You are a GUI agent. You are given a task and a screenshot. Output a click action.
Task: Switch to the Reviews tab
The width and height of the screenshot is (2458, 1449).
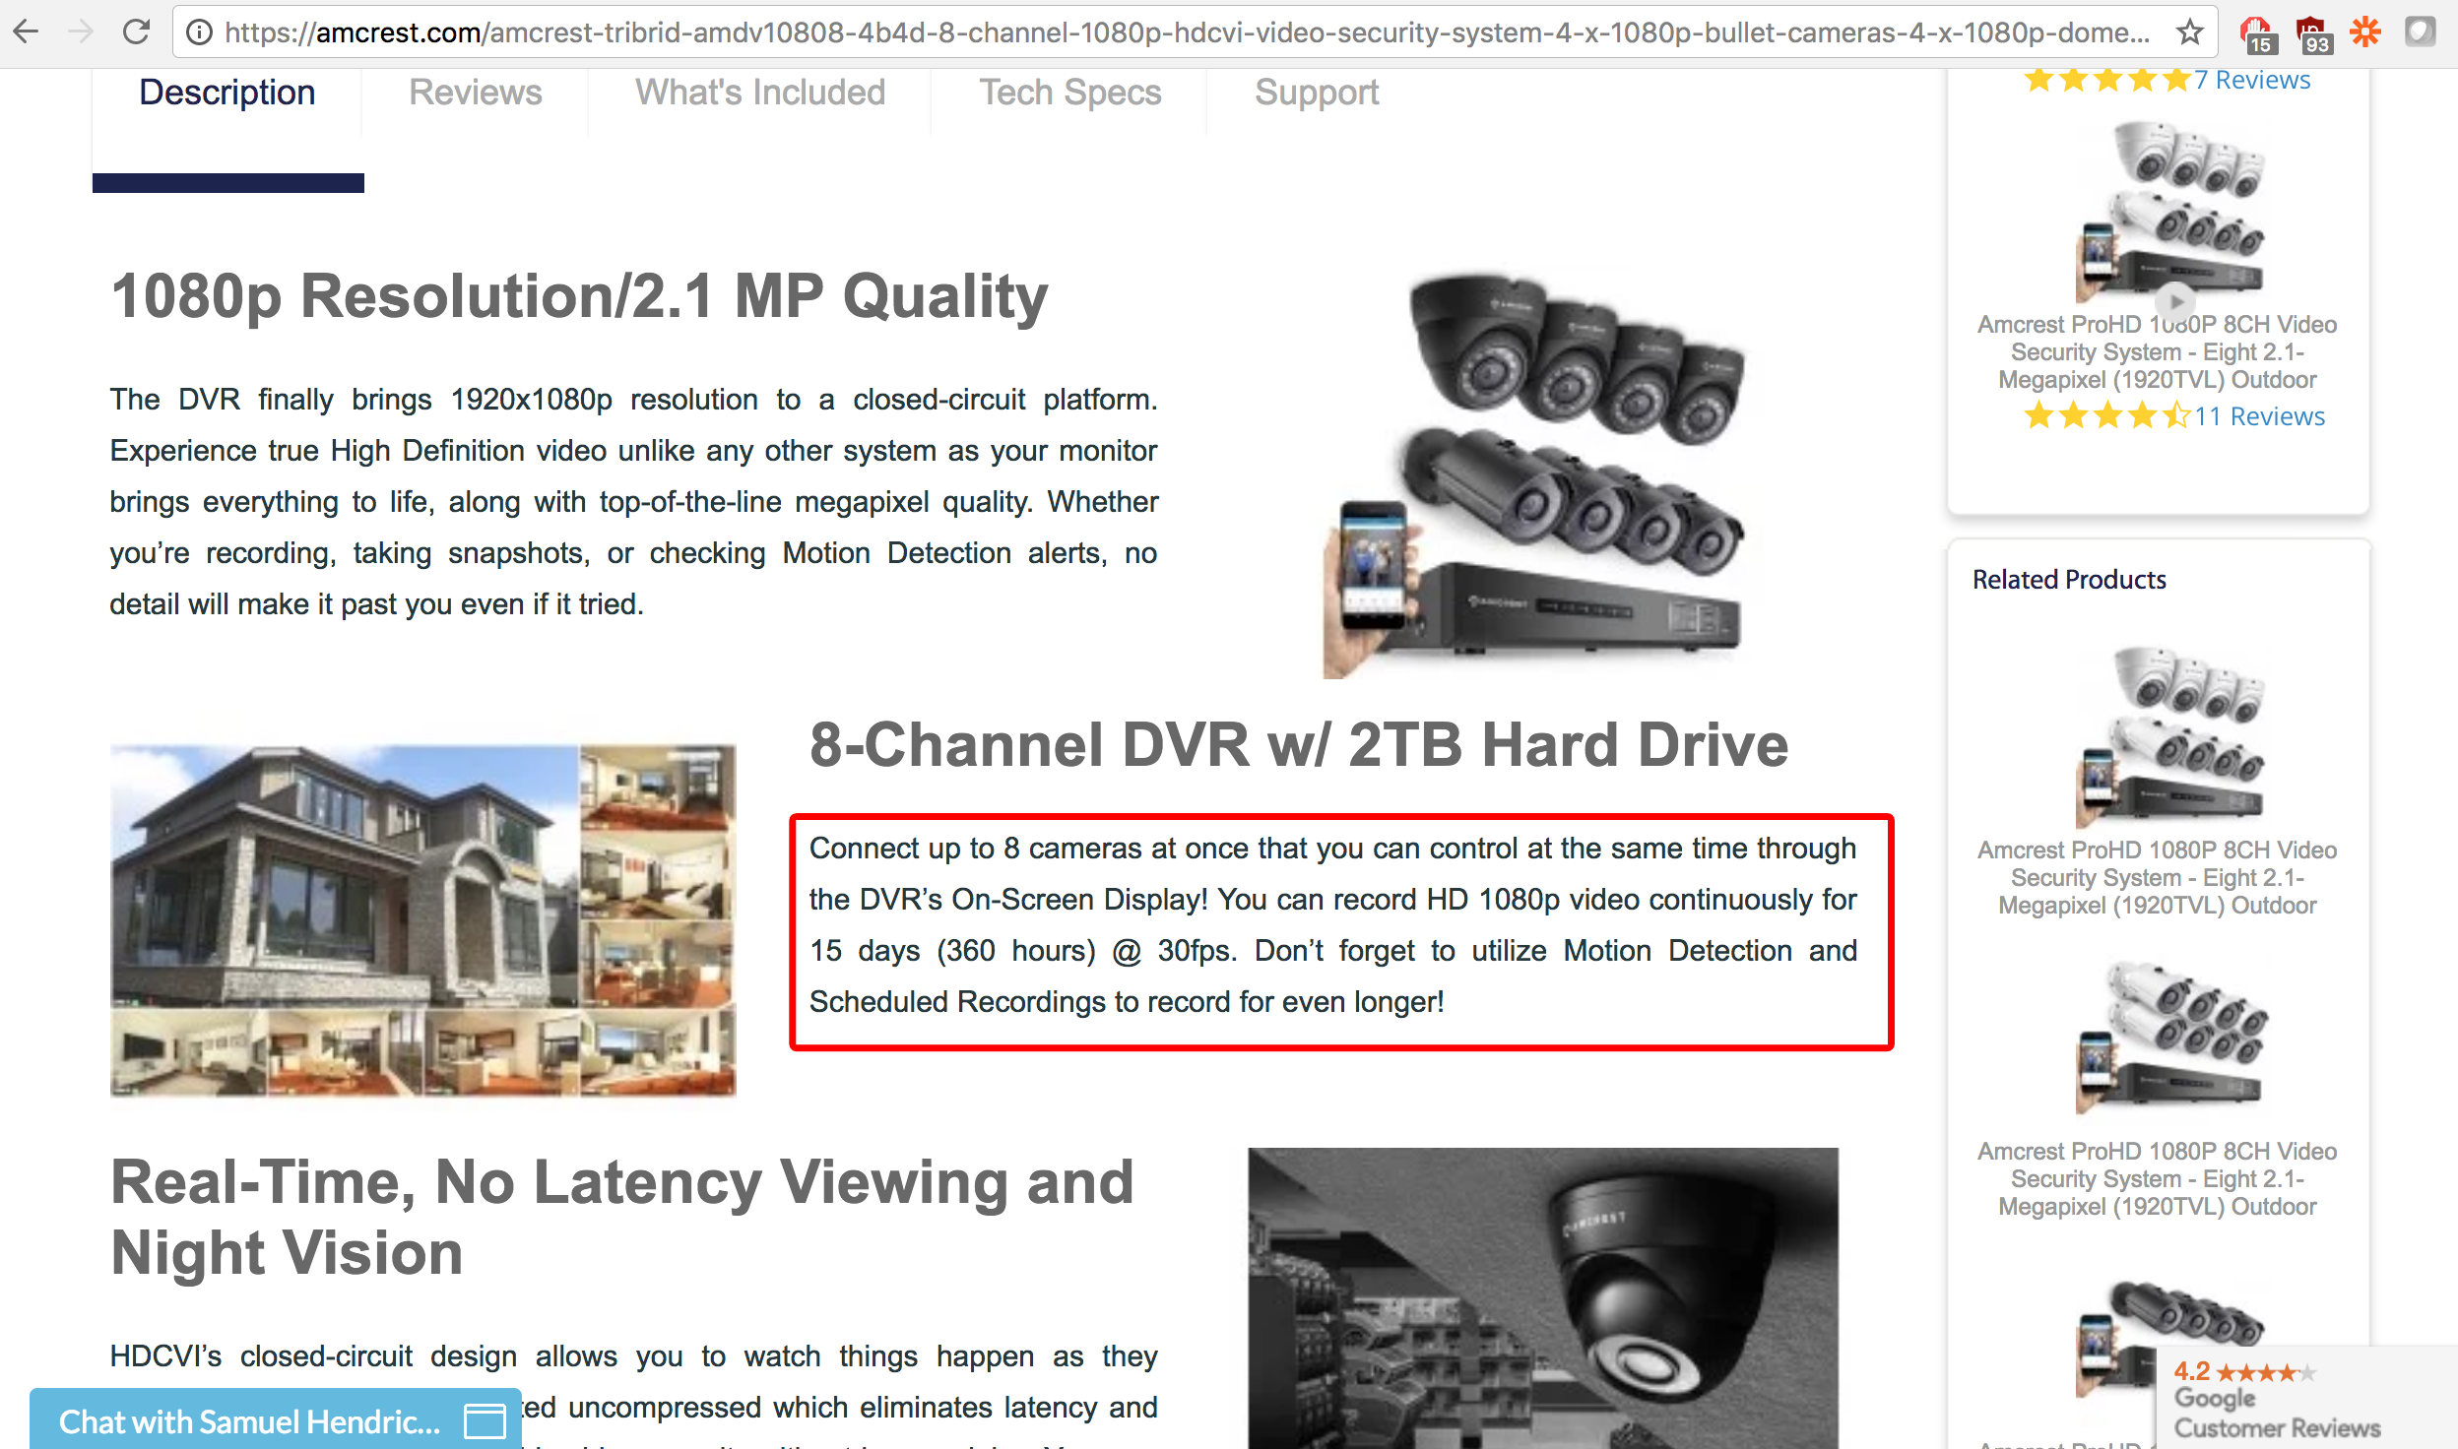[x=476, y=93]
